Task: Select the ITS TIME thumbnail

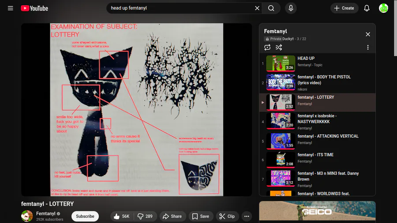Action: pos(281,160)
